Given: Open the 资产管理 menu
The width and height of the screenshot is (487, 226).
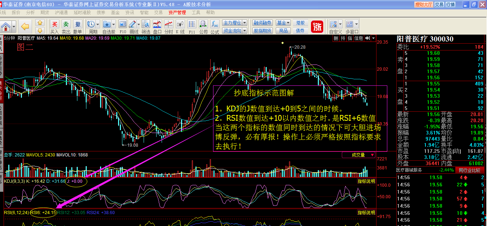Looking at the screenshot, I should (x=177, y=12).
